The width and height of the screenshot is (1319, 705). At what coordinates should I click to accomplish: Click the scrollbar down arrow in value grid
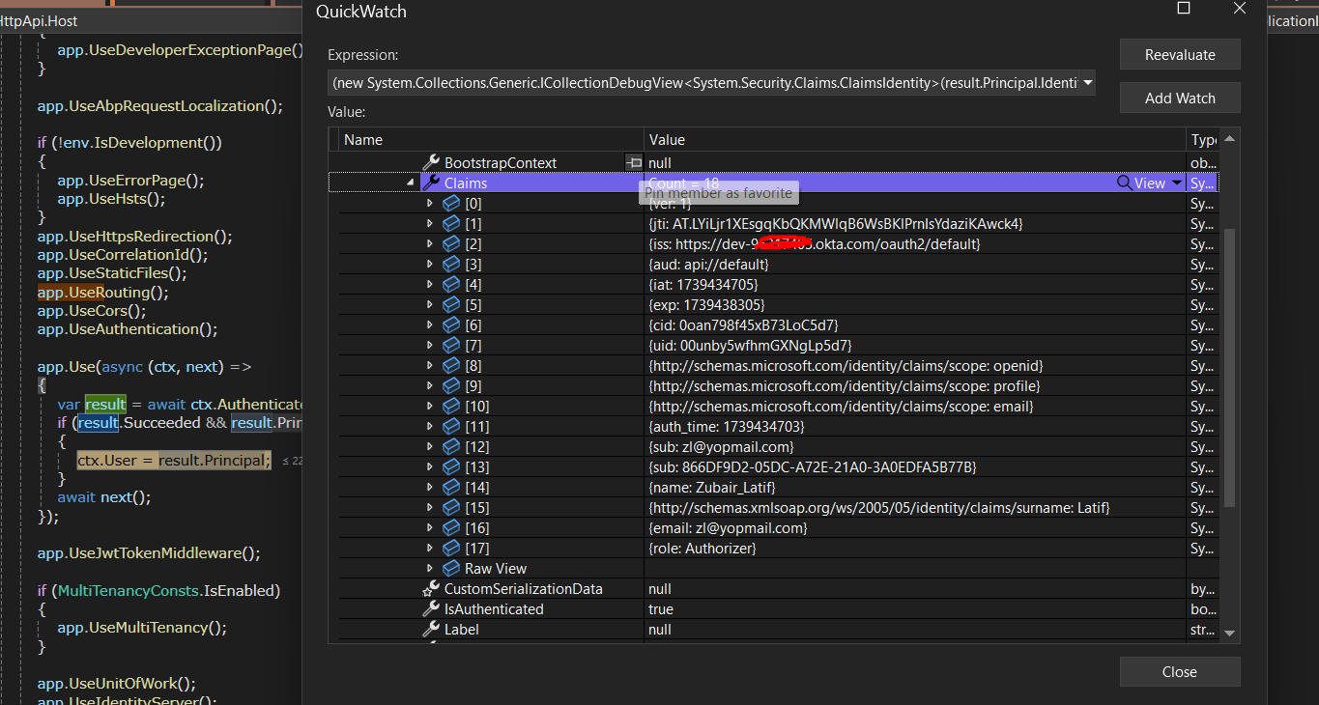pos(1229,633)
